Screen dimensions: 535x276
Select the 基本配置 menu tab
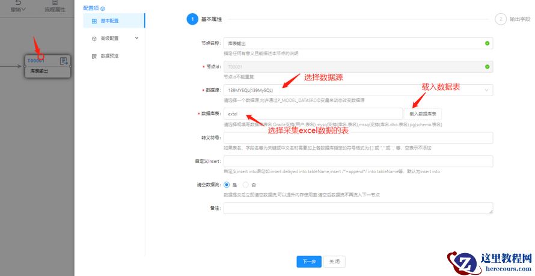pos(114,21)
